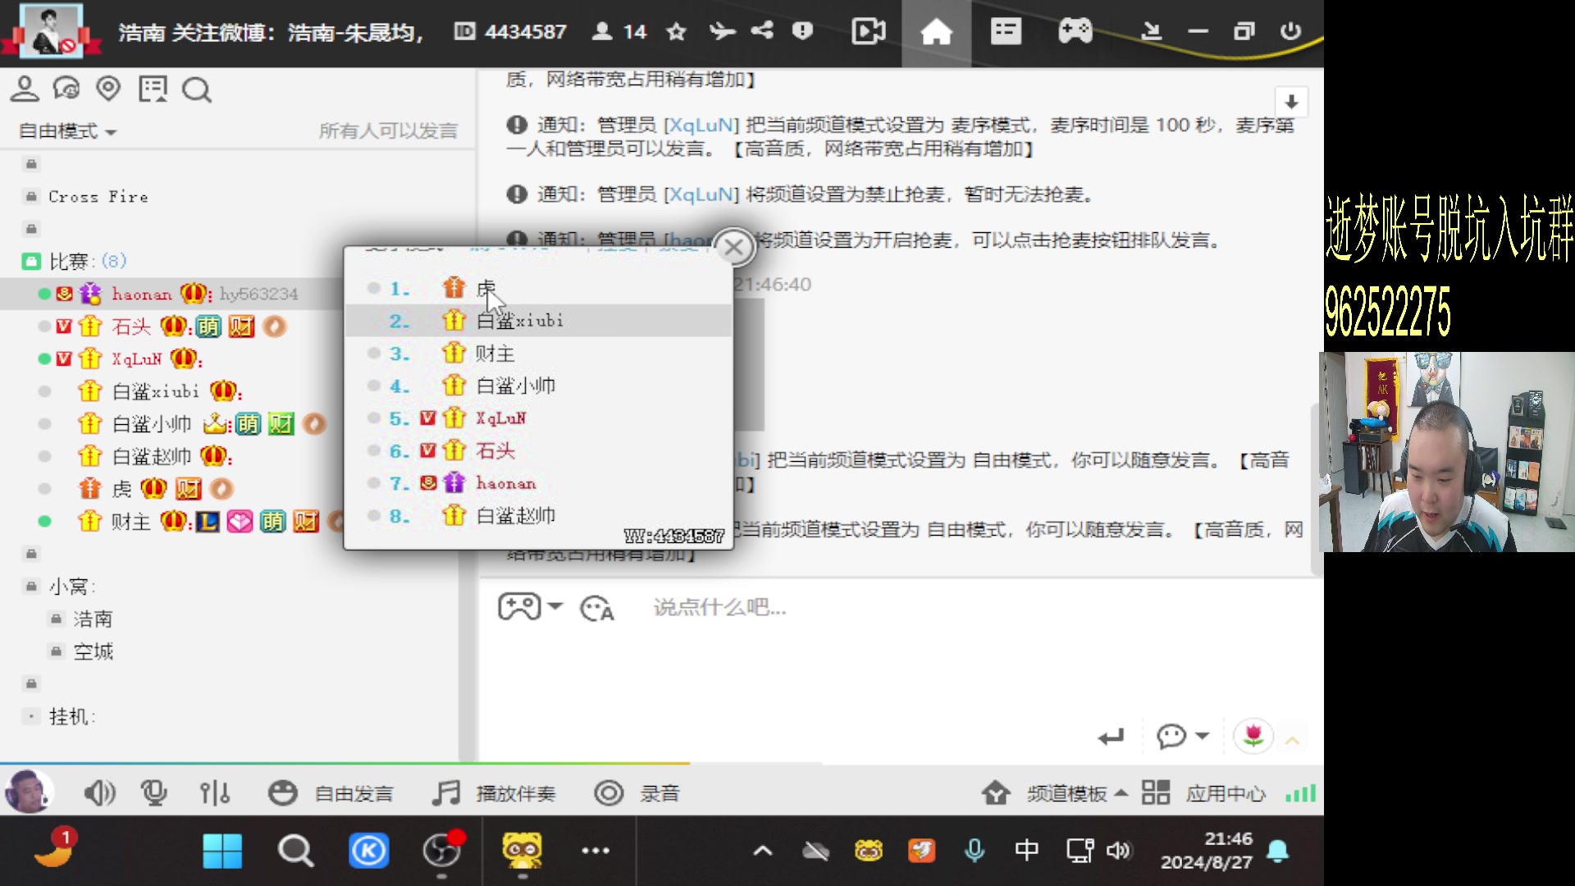
Task: Select queue entry 2 白鲨xiubi
Action: pos(538,321)
